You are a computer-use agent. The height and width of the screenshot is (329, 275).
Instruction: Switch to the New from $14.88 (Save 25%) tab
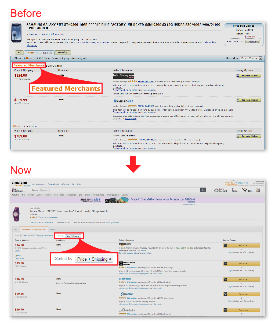[x=34, y=229]
